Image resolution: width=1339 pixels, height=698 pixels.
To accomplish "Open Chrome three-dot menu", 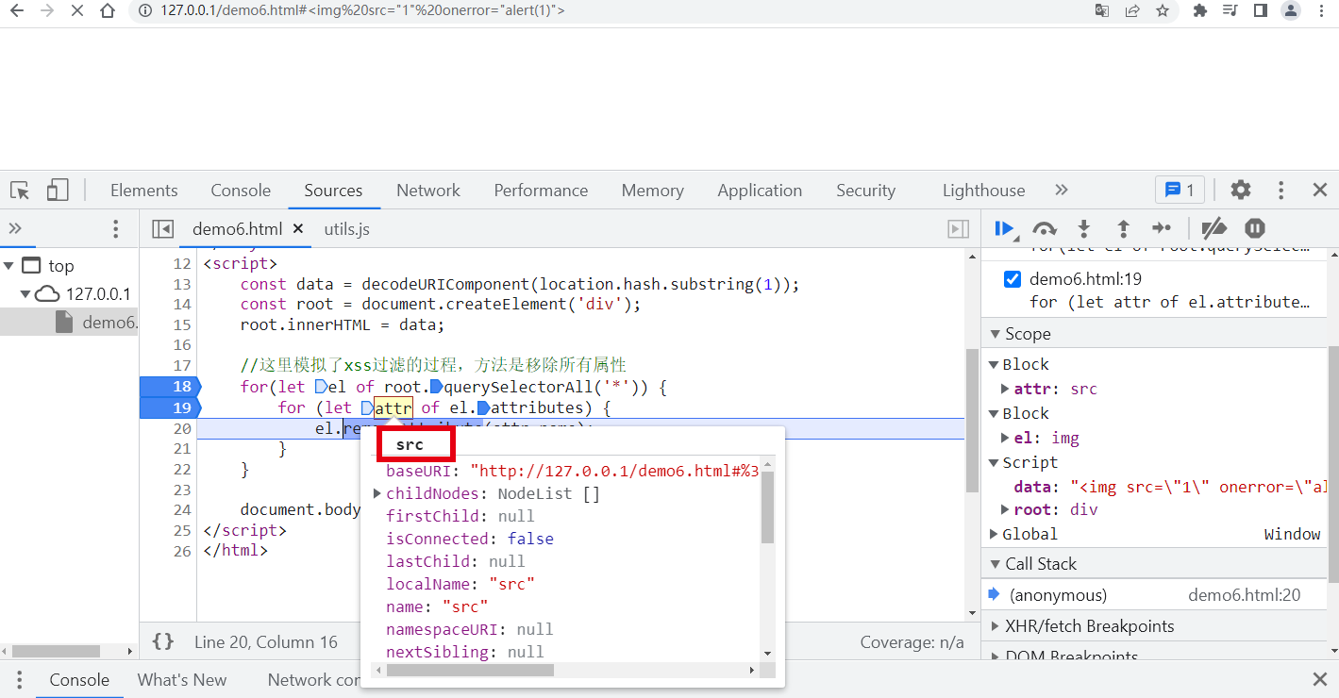I will [x=1321, y=11].
